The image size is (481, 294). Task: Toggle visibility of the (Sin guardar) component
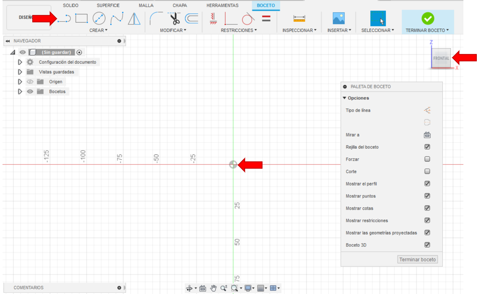(x=22, y=52)
